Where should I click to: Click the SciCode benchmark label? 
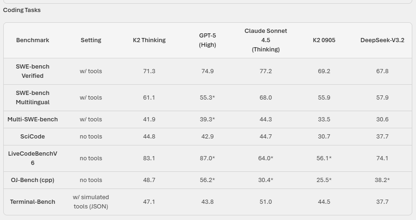tap(32, 137)
